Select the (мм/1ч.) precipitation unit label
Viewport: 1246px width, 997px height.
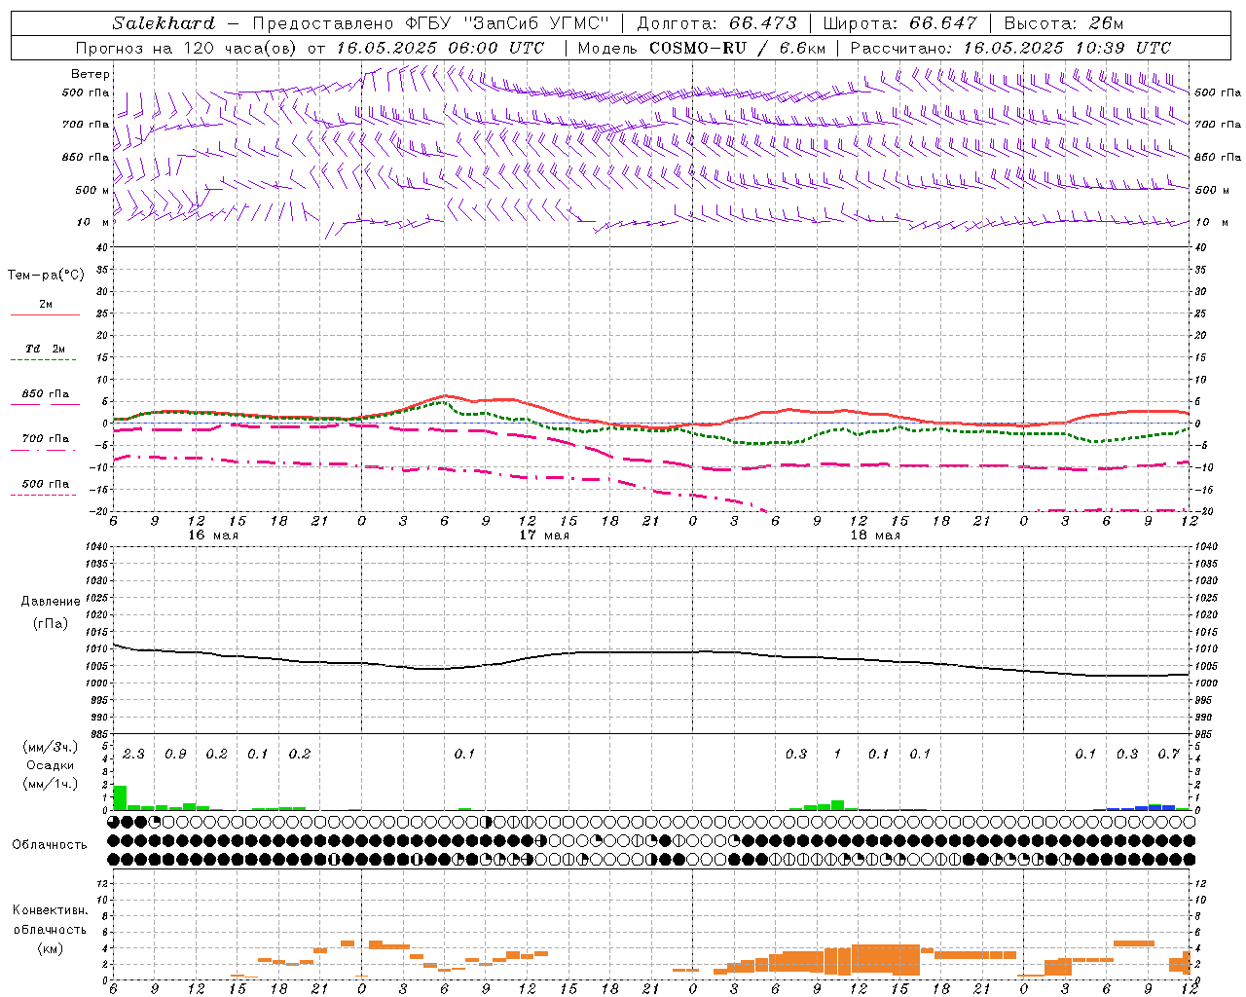pos(50,784)
